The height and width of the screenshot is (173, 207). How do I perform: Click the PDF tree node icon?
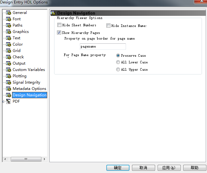click(9, 101)
